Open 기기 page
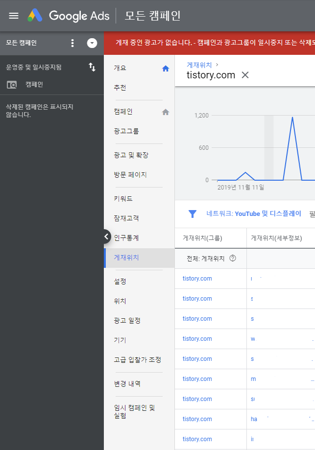315x450 pixels. tap(120, 340)
